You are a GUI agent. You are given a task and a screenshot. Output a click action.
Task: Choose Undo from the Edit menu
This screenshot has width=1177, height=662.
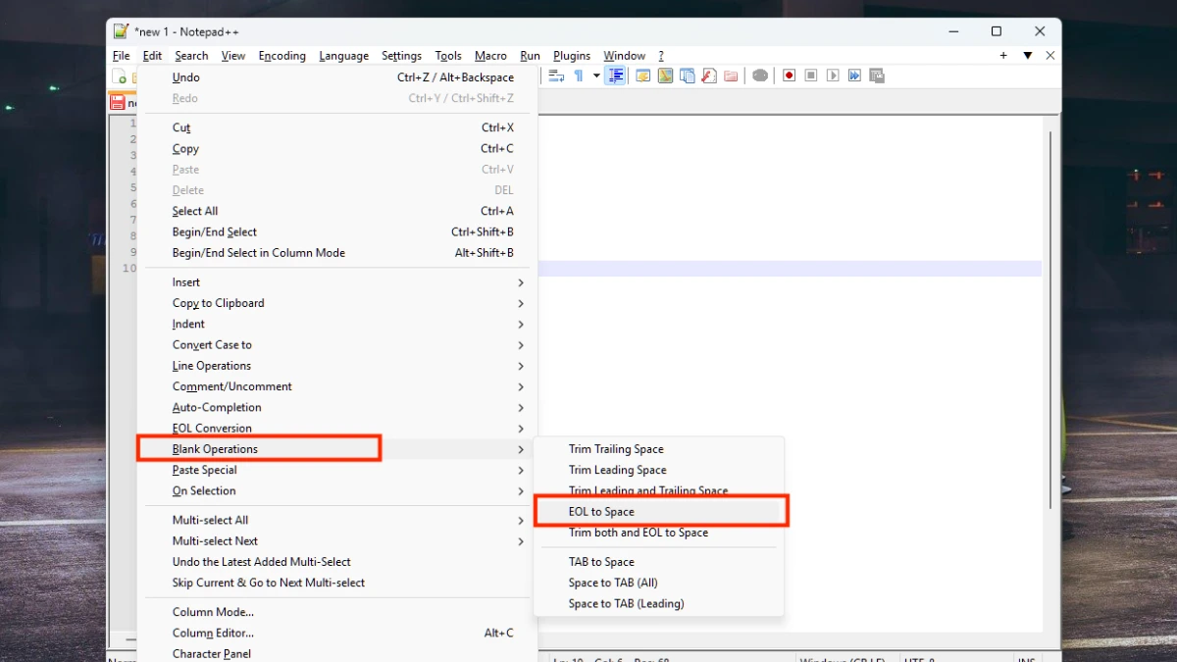coord(337,77)
